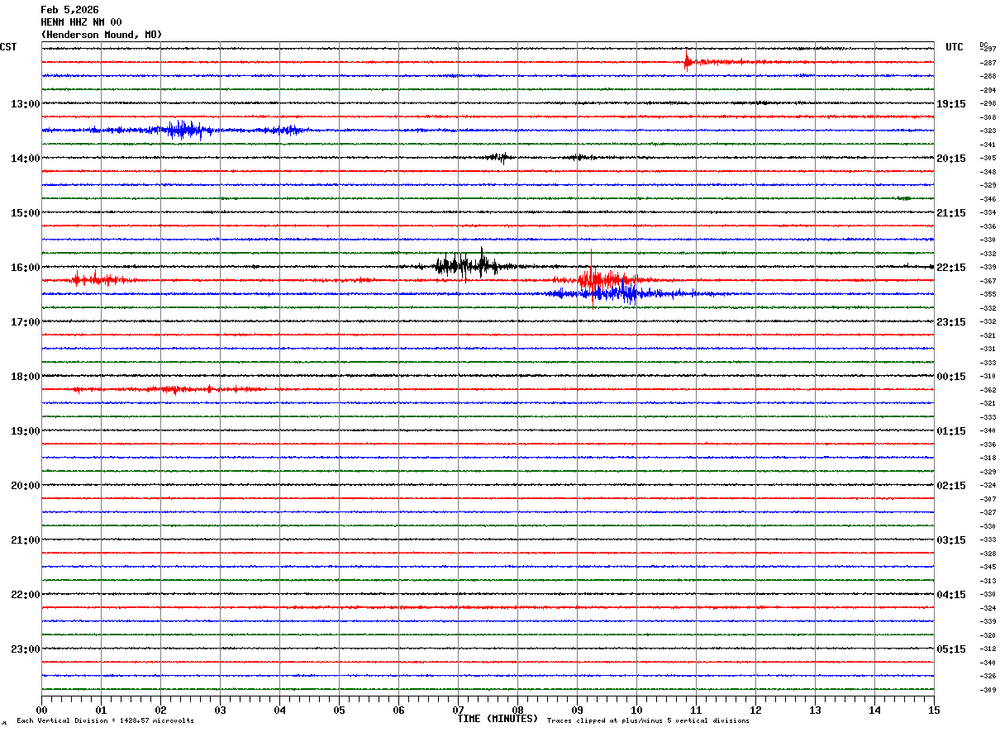Image resolution: width=1000 pixels, height=732 pixels.
Task: Click the 15 minute tick on the x-axis
Action: pyautogui.click(x=933, y=710)
